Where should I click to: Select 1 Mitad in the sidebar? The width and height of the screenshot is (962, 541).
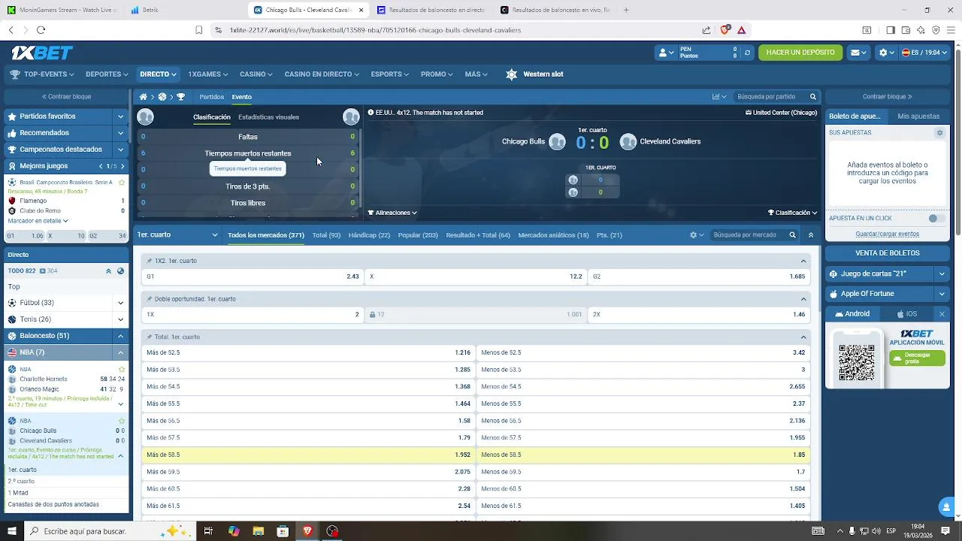pos(66,493)
